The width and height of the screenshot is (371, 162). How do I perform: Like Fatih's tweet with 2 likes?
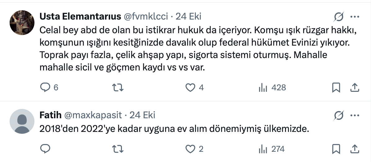(190, 149)
